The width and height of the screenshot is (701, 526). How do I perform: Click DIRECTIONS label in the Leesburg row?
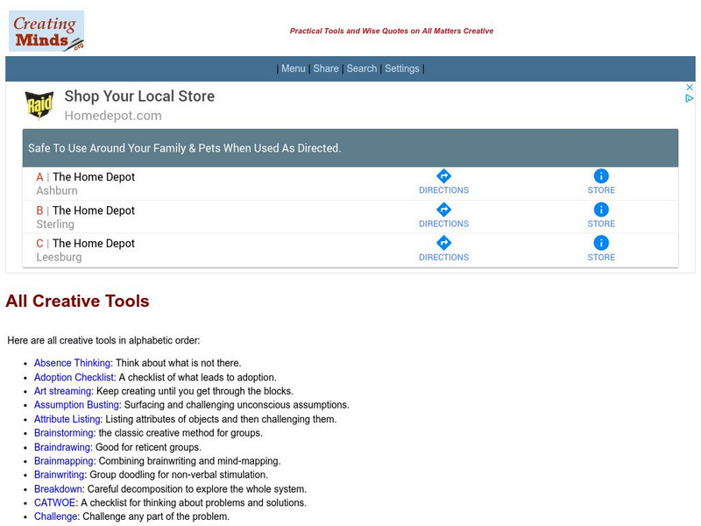(443, 257)
